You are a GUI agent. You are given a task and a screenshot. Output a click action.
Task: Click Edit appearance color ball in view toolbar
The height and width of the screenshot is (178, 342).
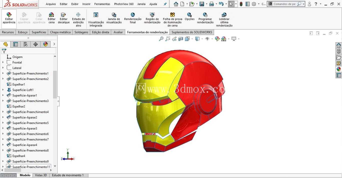click(217, 39)
